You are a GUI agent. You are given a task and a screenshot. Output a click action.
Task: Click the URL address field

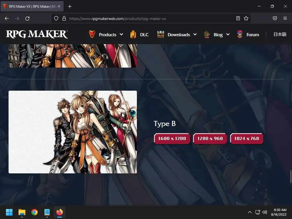tap(151, 19)
